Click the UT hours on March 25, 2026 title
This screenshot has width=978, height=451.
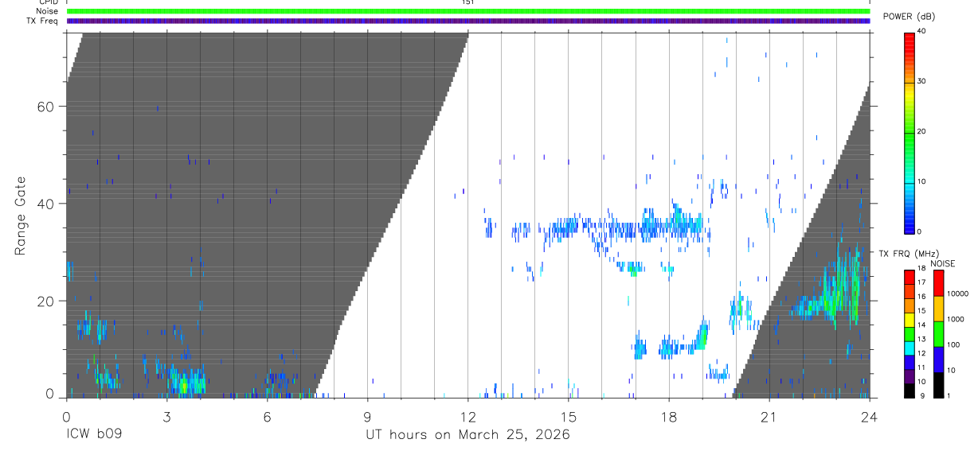[468, 435]
